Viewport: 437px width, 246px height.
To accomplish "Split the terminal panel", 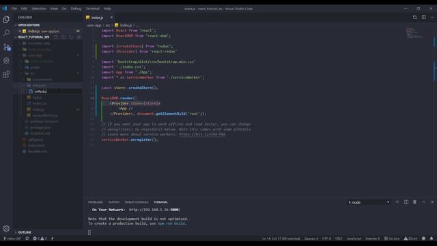I will 406,202.
